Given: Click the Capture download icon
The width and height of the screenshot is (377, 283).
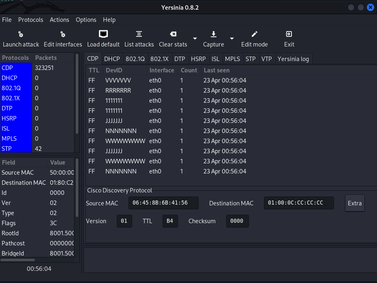Looking at the screenshot, I should click(214, 34).
